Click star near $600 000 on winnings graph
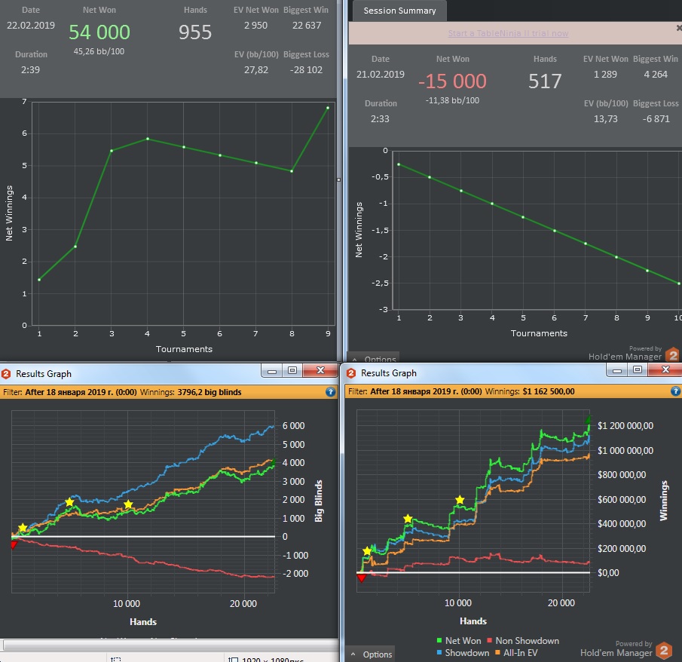 click(x=460, y=500)
